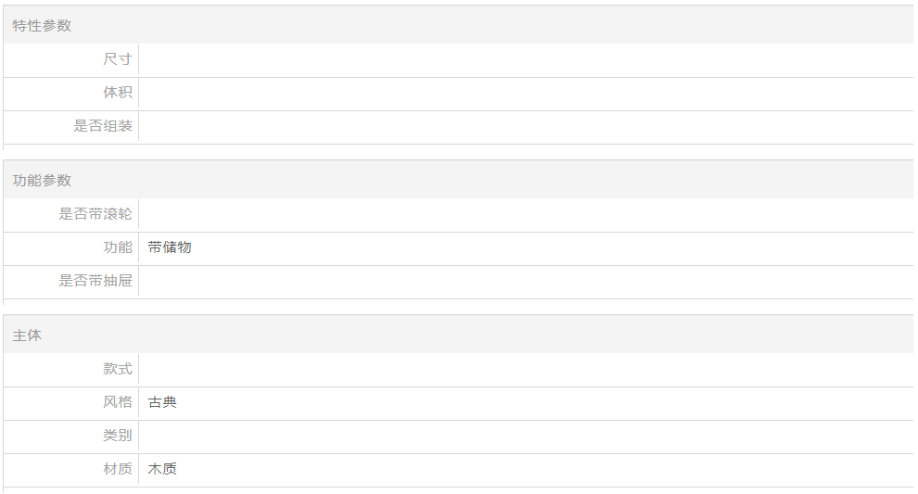918x494 pixels.
Task: Toggle the 主体 section header
Action: coord(27,336)
